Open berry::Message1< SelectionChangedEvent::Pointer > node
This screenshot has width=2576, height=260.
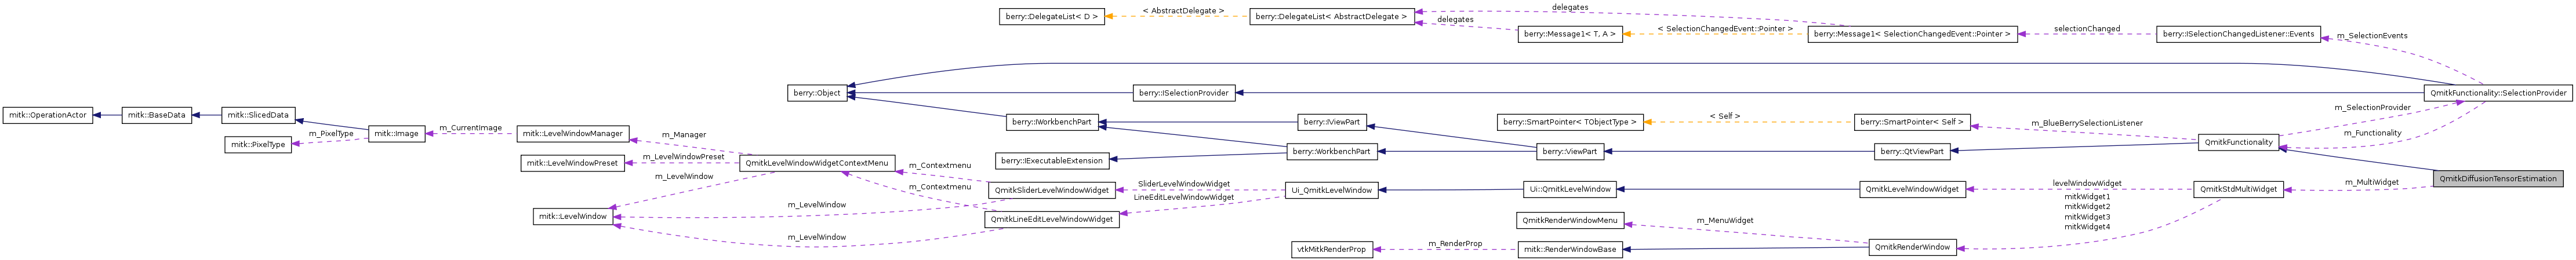[1912, 34]
